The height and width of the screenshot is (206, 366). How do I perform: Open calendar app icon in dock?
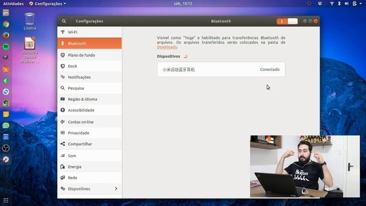[x=6, y=137]
